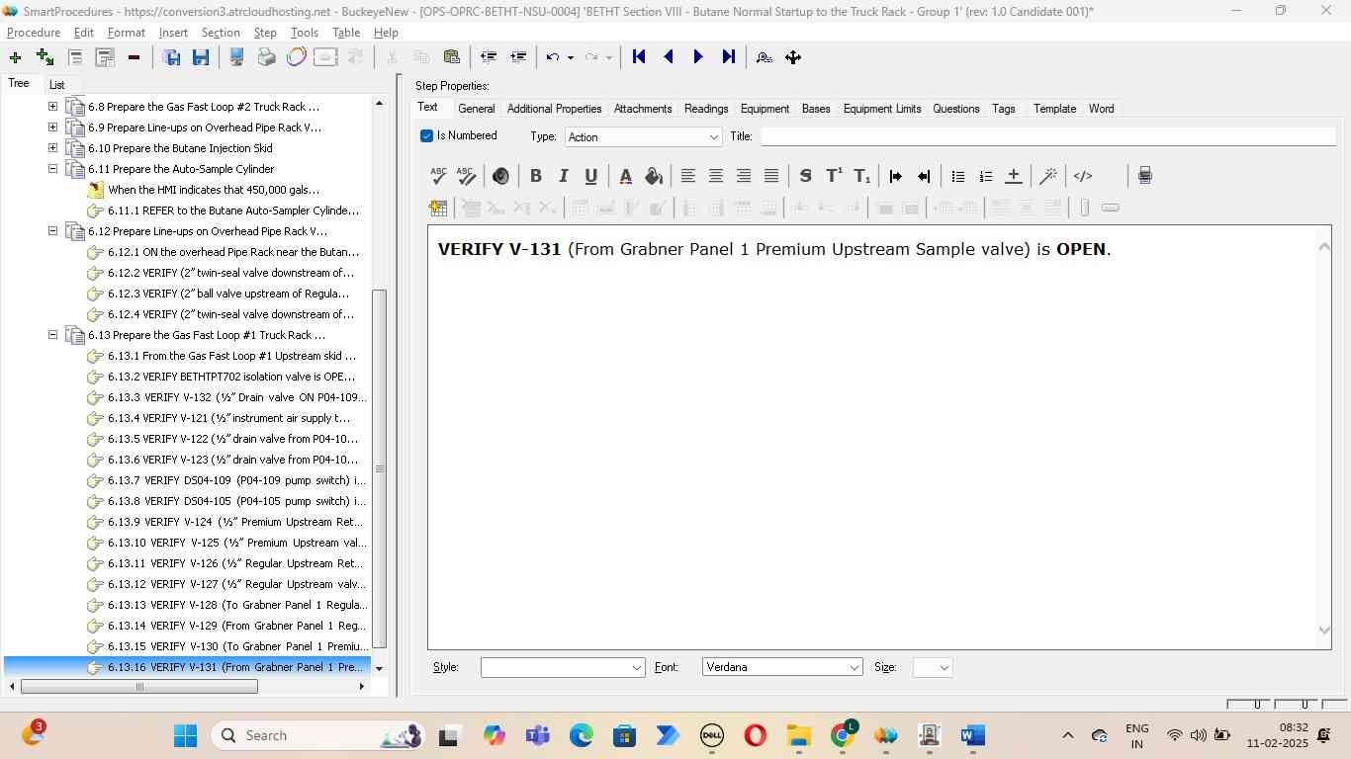Toggle Underline formatting in the editor toolbar
The height and width of the screenshot is (759, 1351).
[x=590, y=176]
